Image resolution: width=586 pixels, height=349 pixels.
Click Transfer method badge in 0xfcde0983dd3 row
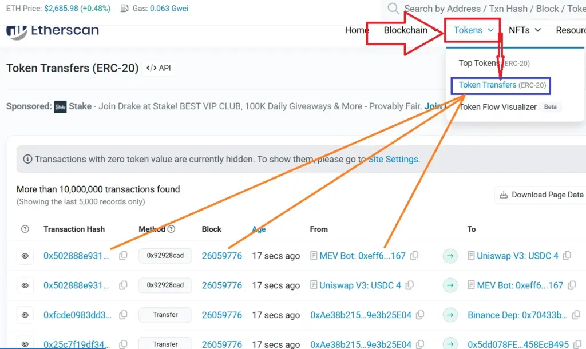tap(165, 315)
